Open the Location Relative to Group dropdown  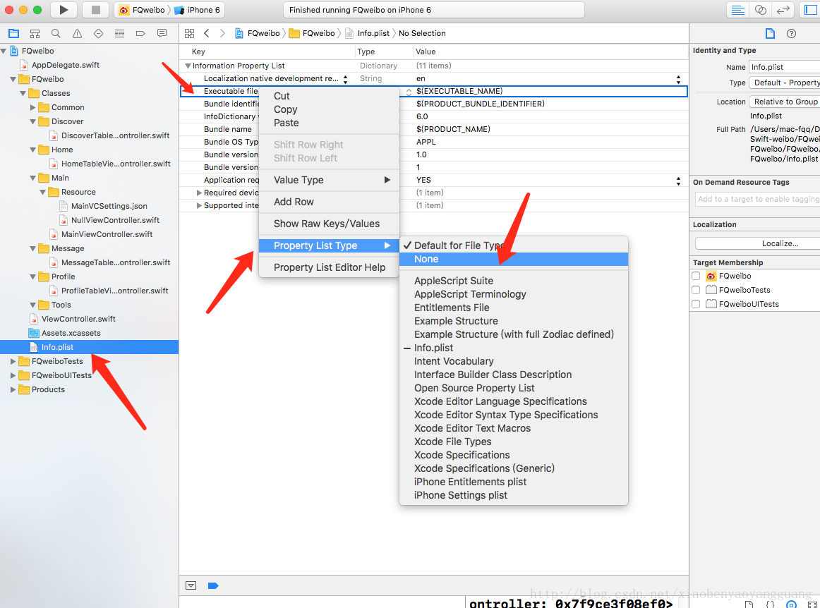pos(785,102)
